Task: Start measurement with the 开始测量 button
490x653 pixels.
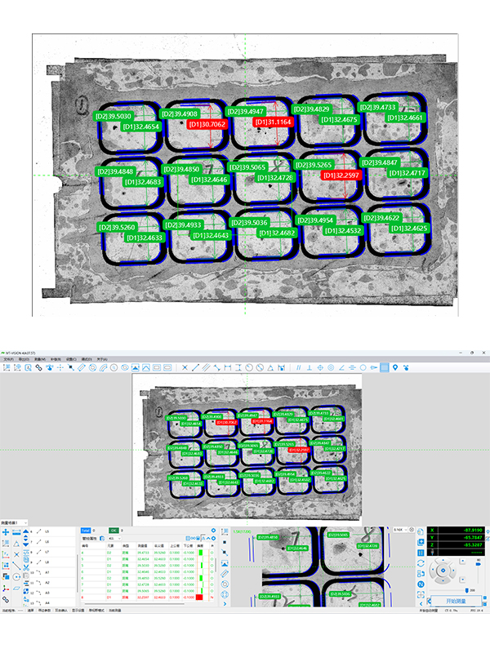Action: point(456,601)
